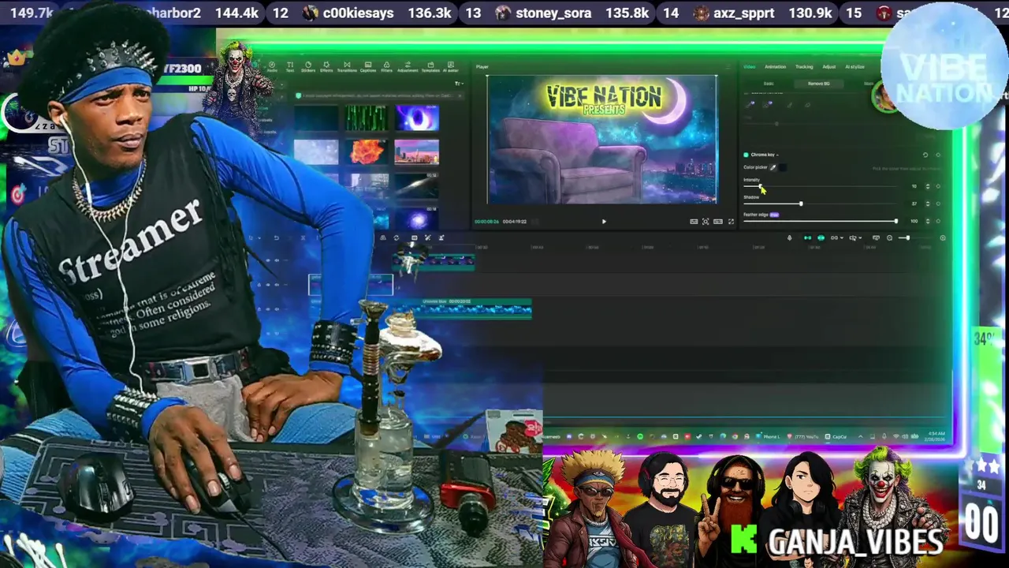Image resolution: width=1009 pixels, height=568 pixels.
Task: Toggle the preview axis button
Action: click(x=852, y=237)
